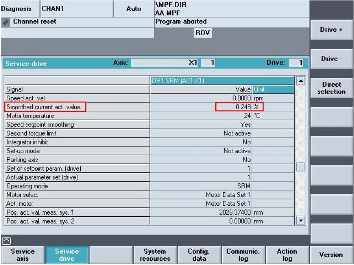Open the Communic. log tab
The image size is (354, 265).
pos(243,255)
